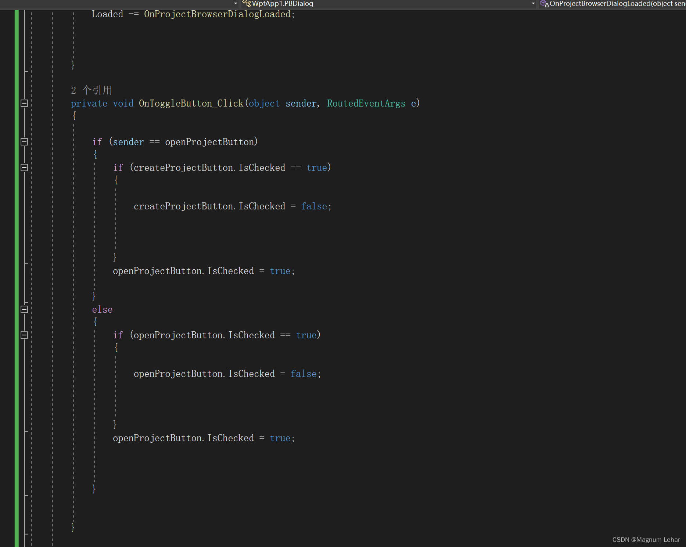Collapse the else block

pos(24,309)
